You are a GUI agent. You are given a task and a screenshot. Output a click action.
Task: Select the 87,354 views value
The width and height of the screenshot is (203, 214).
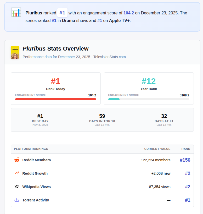pyautogui.click(x=160, y=187)
